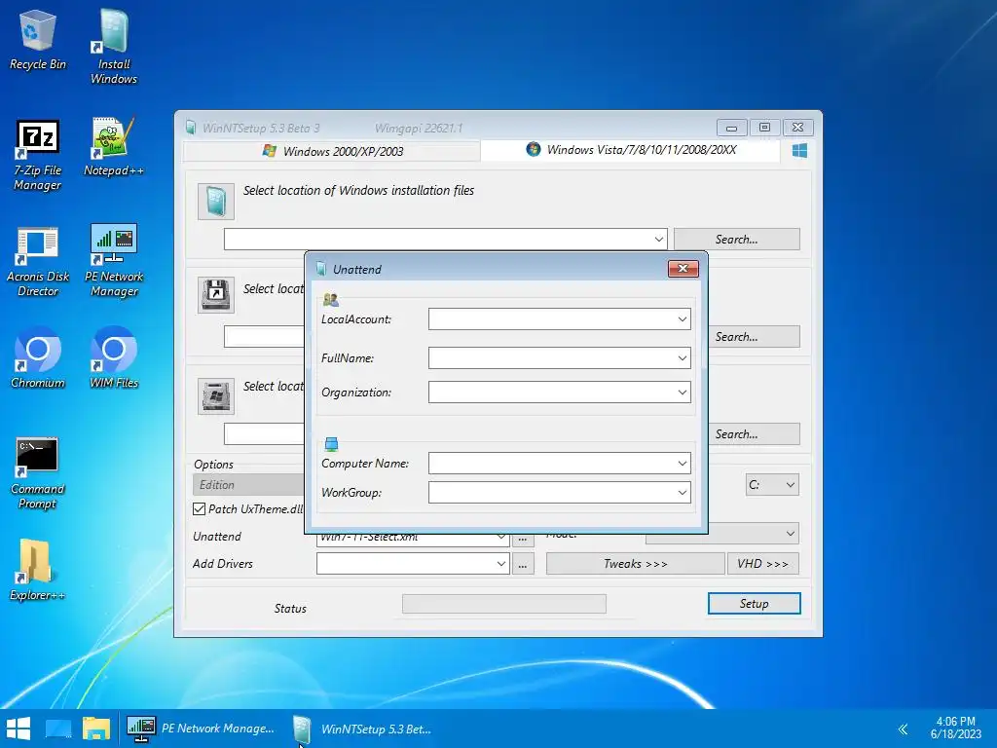Expand the Organization dropdown
The height and width of the screenshot is (748, 997).
click(x=682, y=393)
